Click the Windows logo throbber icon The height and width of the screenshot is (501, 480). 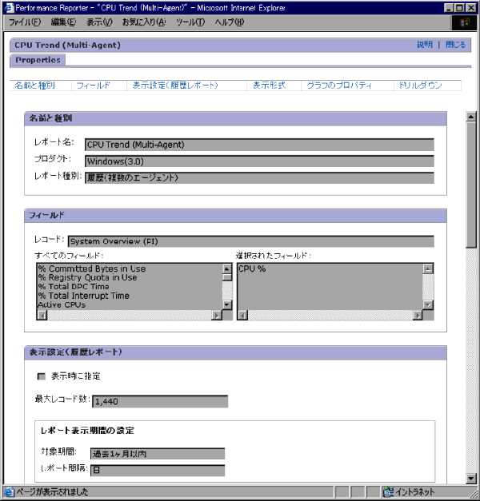465,22
